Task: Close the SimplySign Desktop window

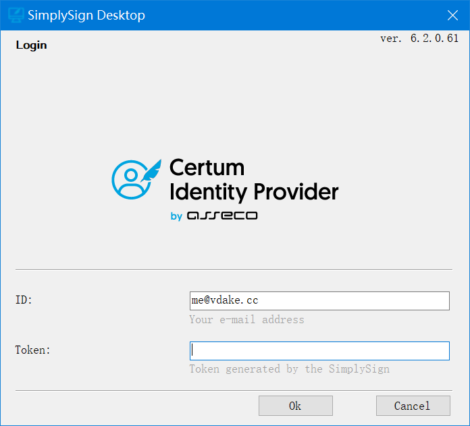Action: (x=452, y=15)
